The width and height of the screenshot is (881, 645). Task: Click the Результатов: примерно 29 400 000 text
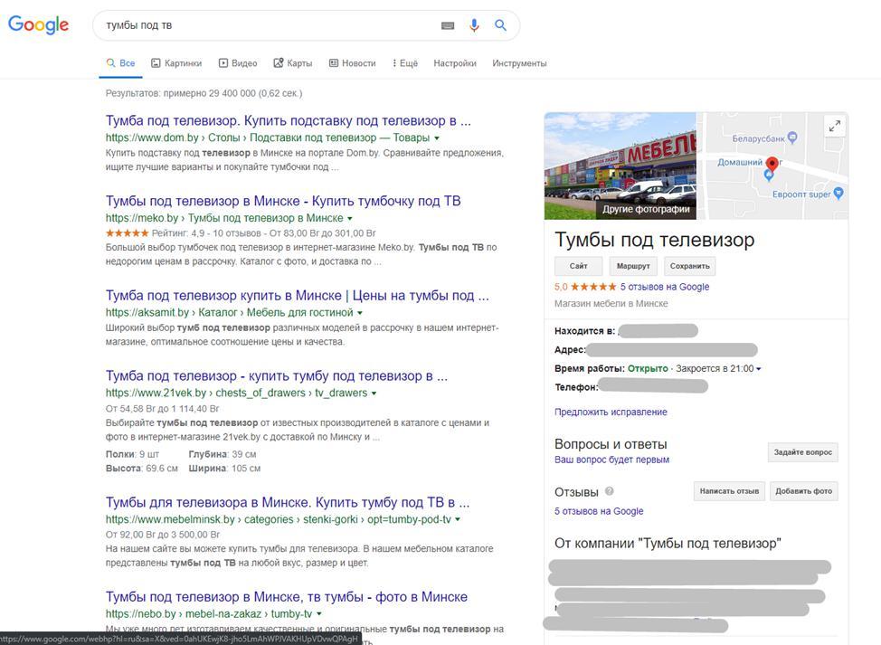pos(204,93)
